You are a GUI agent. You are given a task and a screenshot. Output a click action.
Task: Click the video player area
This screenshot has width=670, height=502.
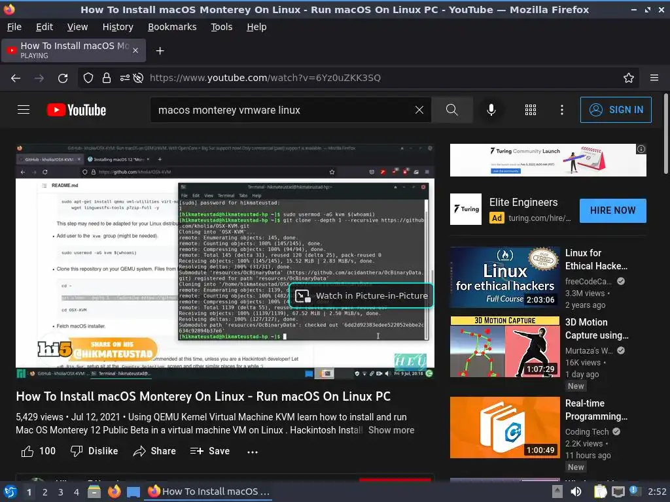225,261
